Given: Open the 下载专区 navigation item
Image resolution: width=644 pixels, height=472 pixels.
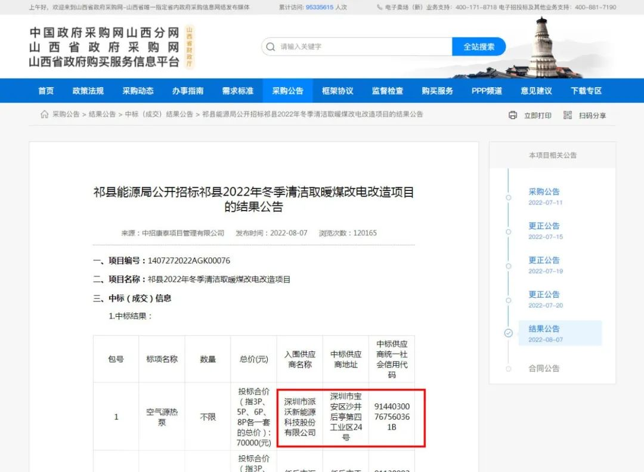Looking at the screenshot, I should pos(586,91).
